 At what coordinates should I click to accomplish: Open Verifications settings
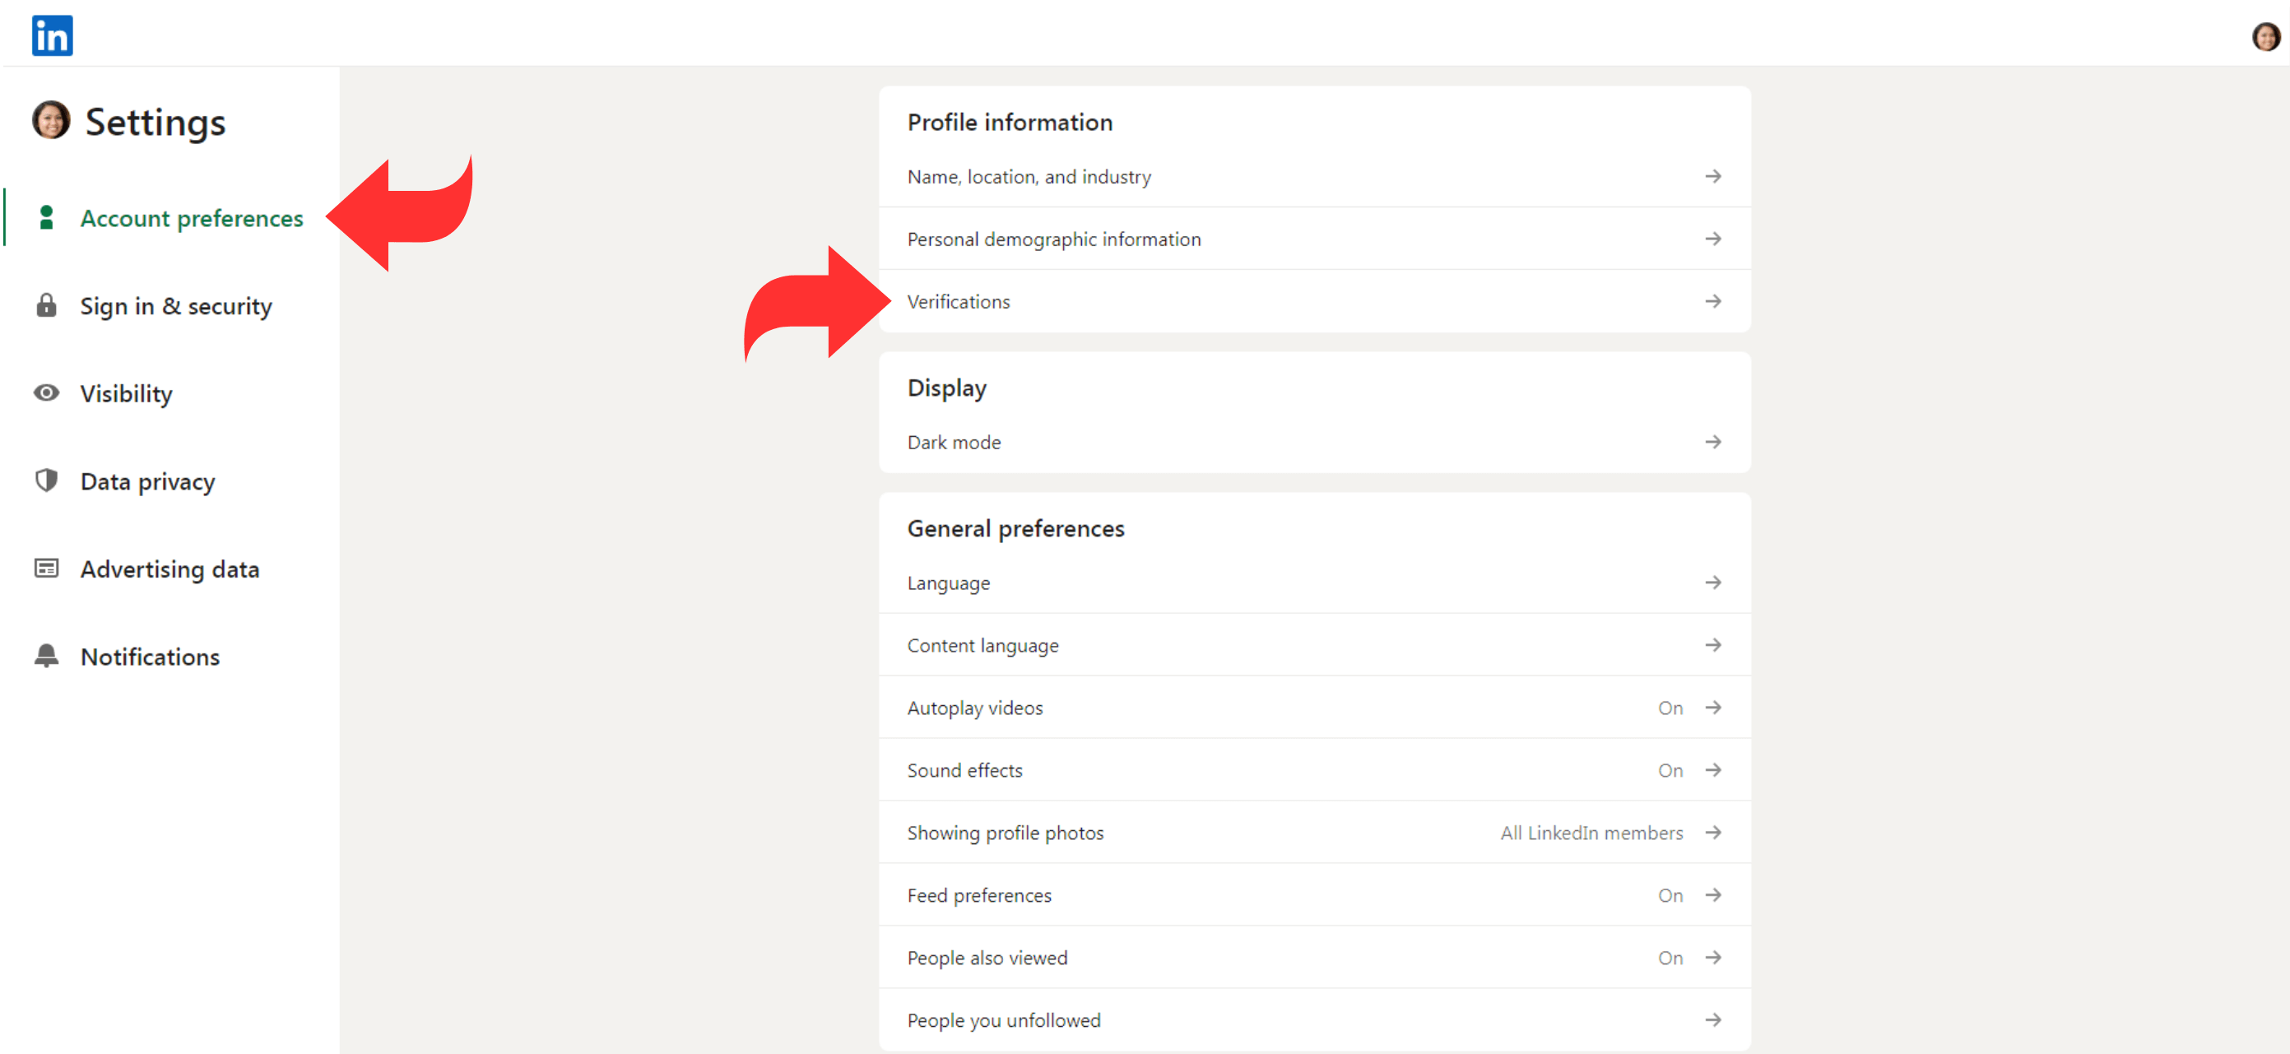pyautogui.click(x=959, y=302)
